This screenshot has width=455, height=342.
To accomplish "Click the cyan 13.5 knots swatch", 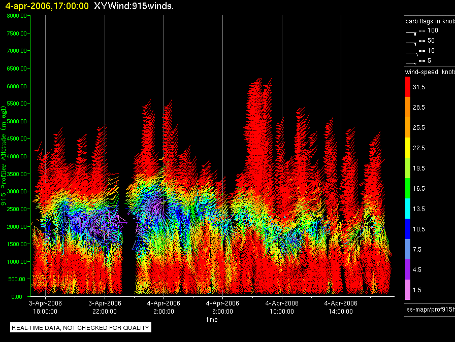I will pyautogui.click(x=408, y=209).
